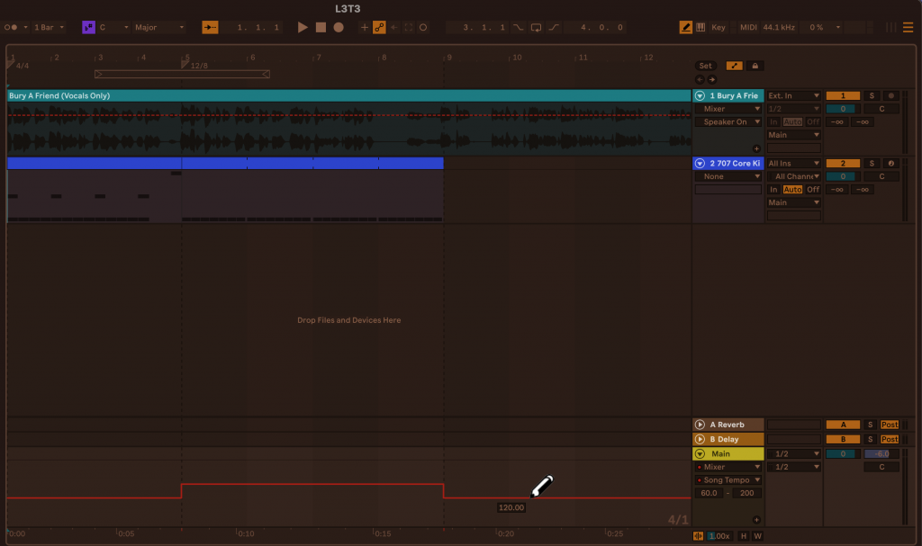This screenshot has width=922, height=546.
Task: Toggle the computer MIDI keyboard icon
Action: [x=701, y=28]
